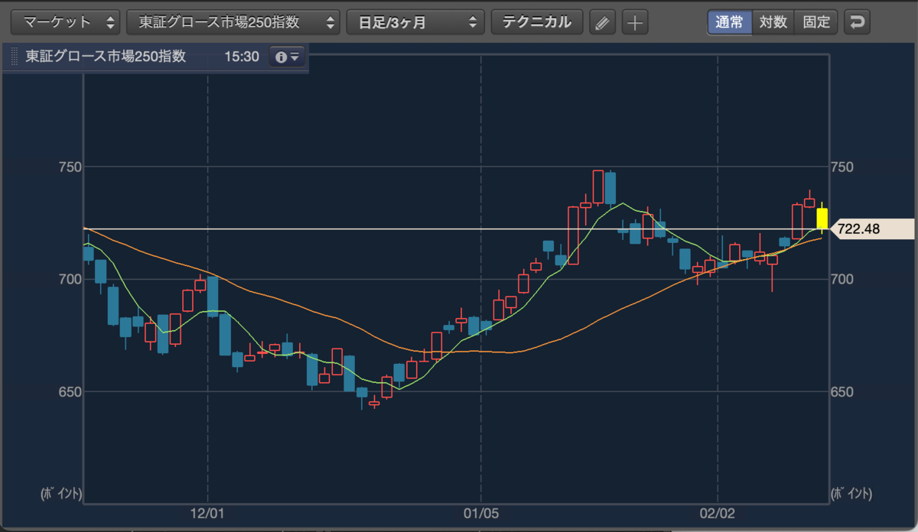
Task: Open the info dropdown beside 15:30
Action: tap(288, 57)
